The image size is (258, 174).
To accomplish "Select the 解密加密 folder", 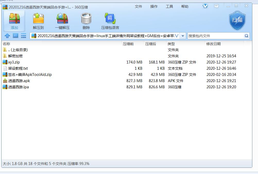I will click(x=15, y=56).
